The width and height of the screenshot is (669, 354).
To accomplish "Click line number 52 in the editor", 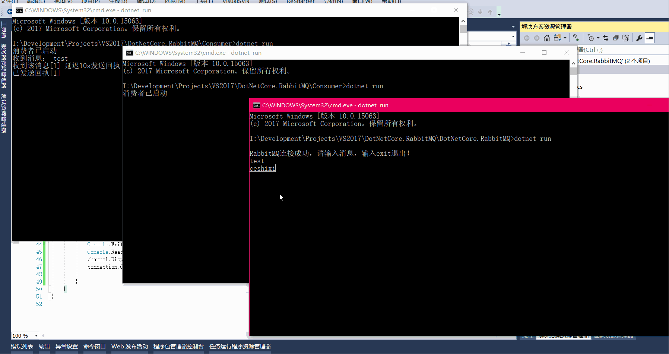I will [x=39, y=304].
